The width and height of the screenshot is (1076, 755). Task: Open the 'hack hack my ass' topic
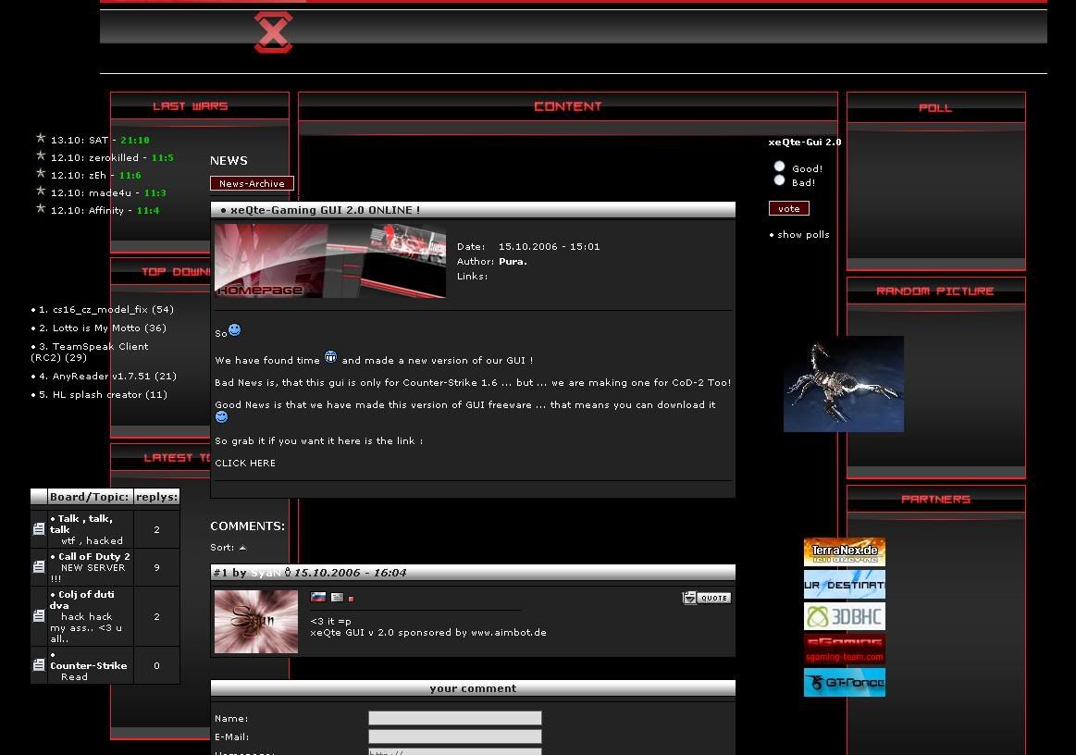[x=86, y=628]
